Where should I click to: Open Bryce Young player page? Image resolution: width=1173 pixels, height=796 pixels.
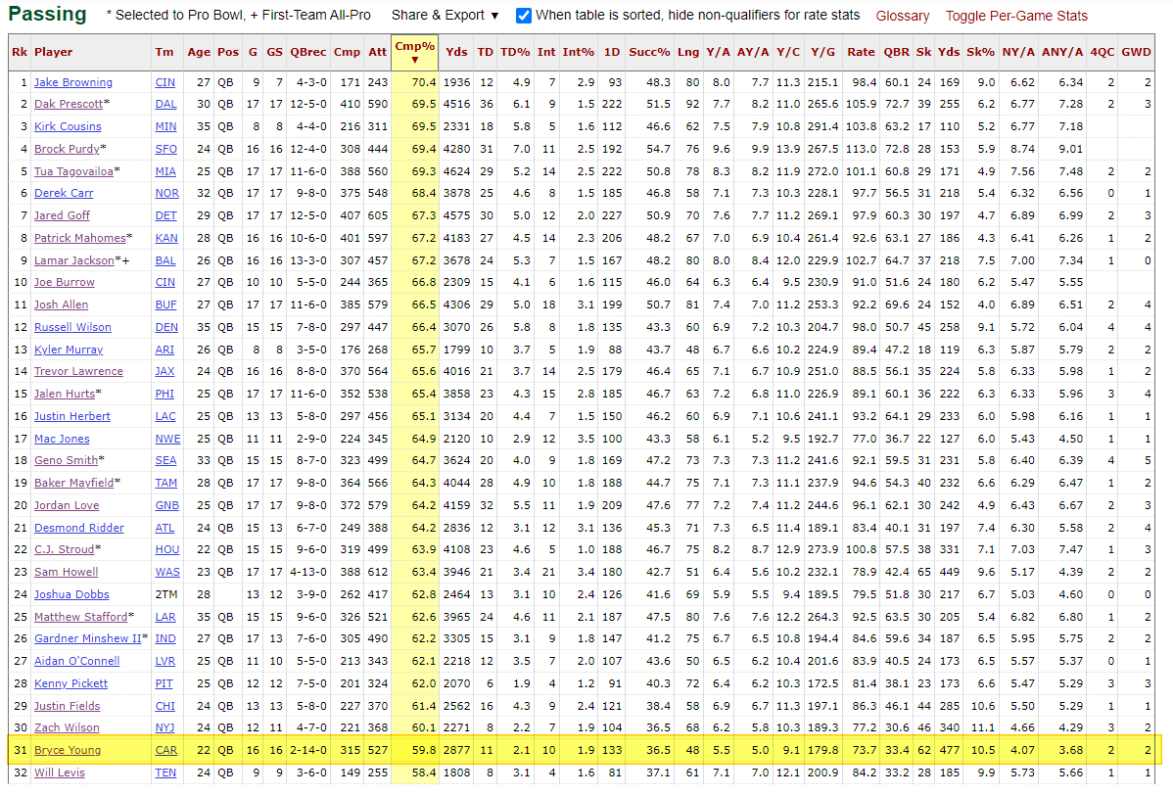pos(68,750)
